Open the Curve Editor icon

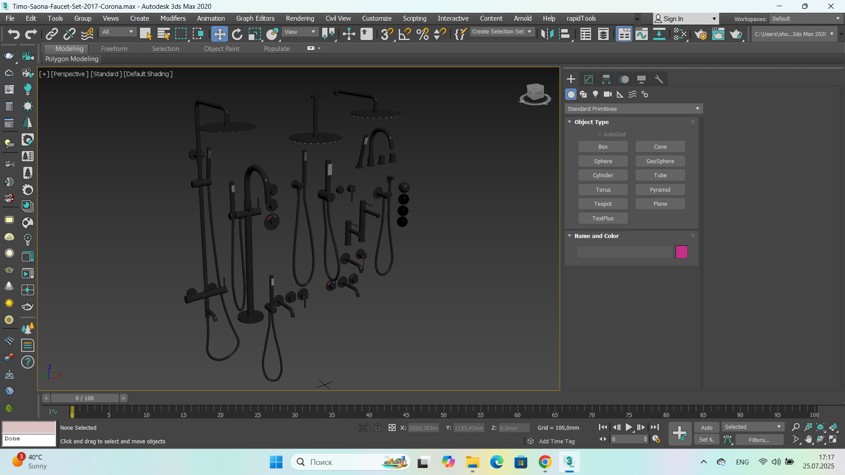click(x=642, y=34)
